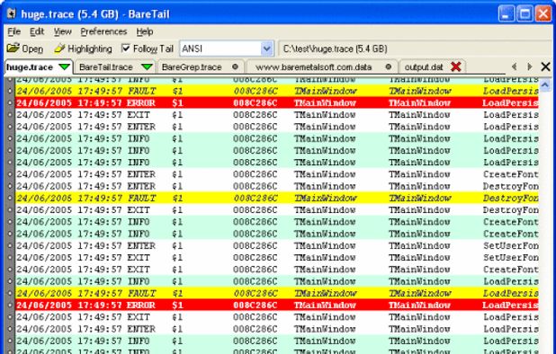Click the Highlighting toolbar label
556x354 pixels.
(x=90, y=49)
